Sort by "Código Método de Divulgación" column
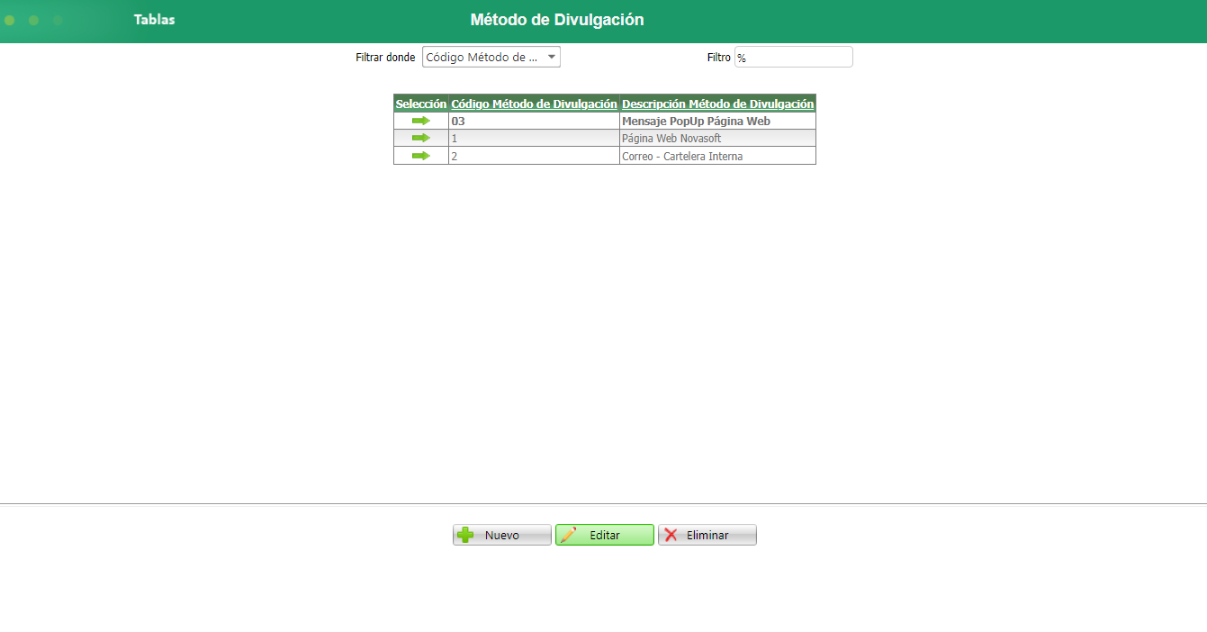1207x632 pixels. pyautogui.click(x=533, y=104)
